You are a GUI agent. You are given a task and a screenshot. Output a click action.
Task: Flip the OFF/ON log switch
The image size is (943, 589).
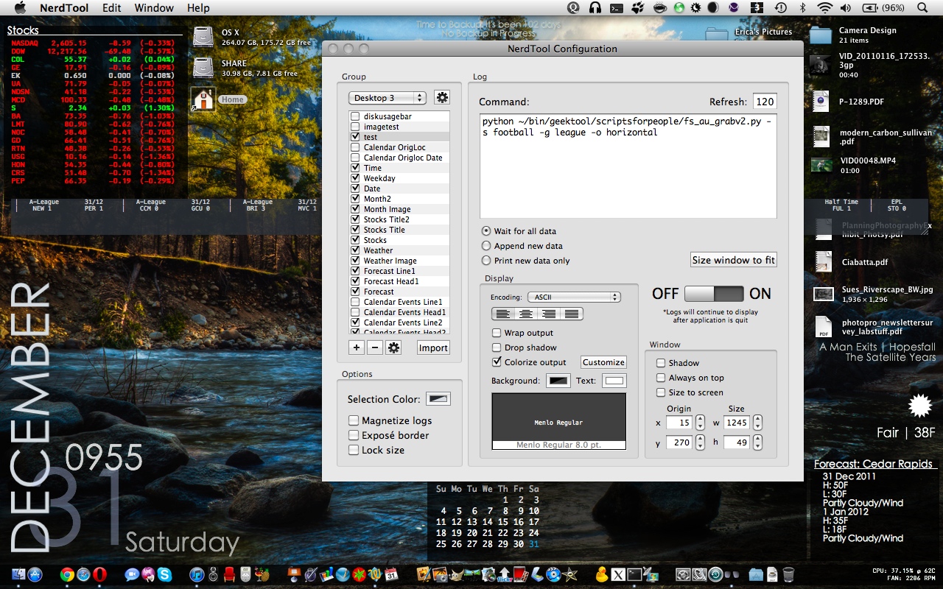tap(714, 294)
